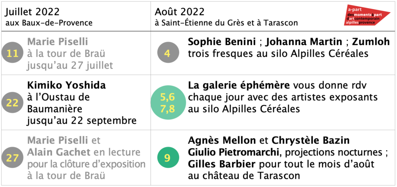Click the Agnès Mellon name
The image size is (397, 187).
pyautogui.click(x=222, y=140)
